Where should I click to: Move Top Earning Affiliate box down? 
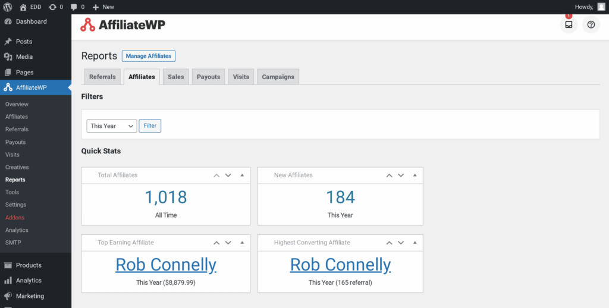[228, 243]
